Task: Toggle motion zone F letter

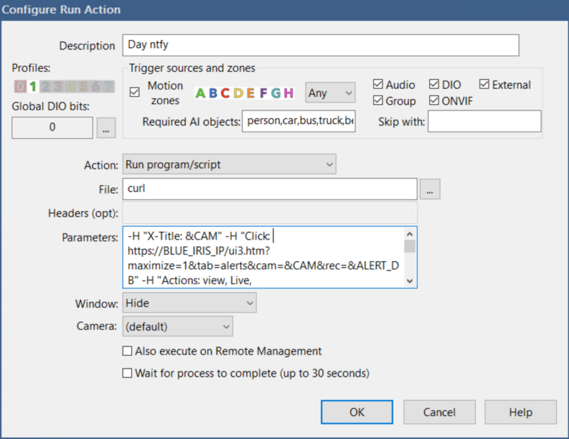Action: coord(263,93)
